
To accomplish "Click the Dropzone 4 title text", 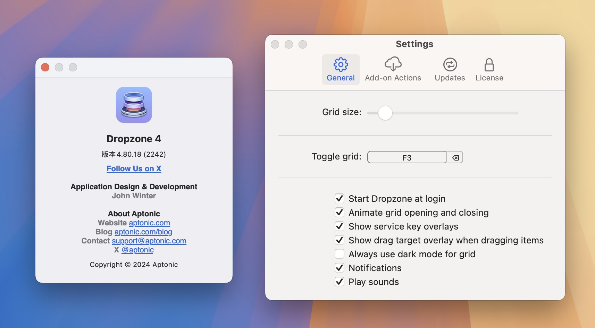I will [134, 139].
